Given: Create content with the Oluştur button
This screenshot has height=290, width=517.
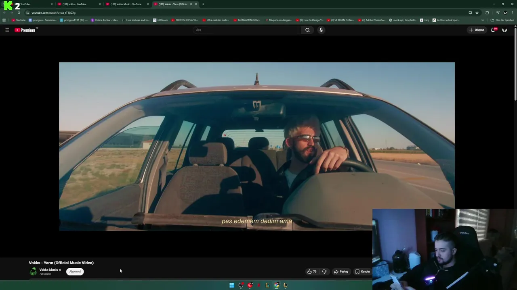Looking at the screenshot, I should tap(477, 30).
